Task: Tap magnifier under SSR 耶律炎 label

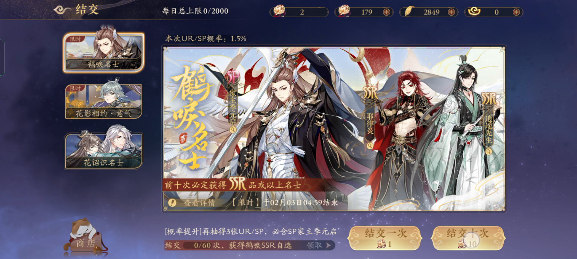Action: pos(370,145)
